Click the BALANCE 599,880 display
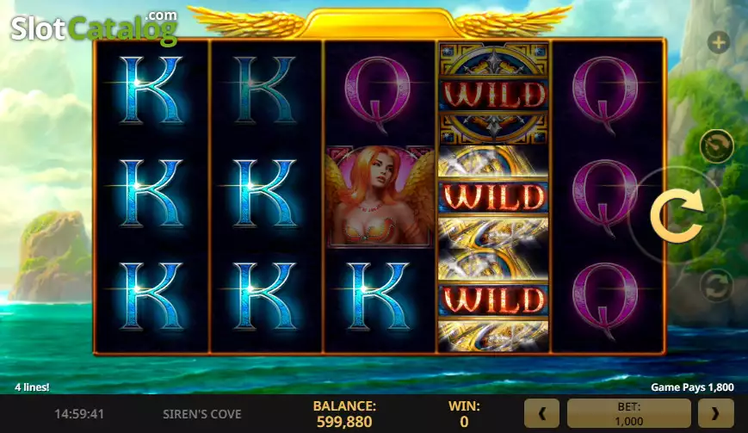This screenshot has height=433, width=748. (x=344, y=414)
